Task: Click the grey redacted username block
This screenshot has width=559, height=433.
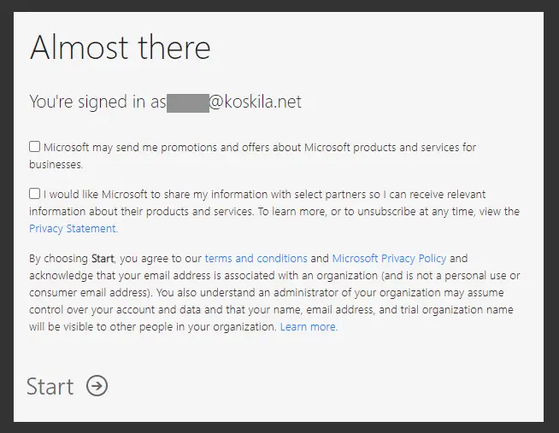Action: (188, 102)
